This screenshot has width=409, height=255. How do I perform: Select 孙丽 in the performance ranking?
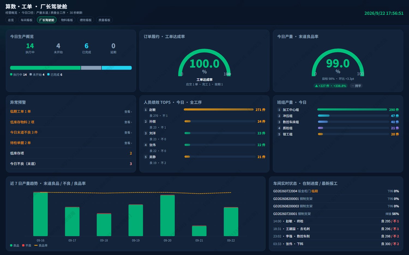[204, 124]
